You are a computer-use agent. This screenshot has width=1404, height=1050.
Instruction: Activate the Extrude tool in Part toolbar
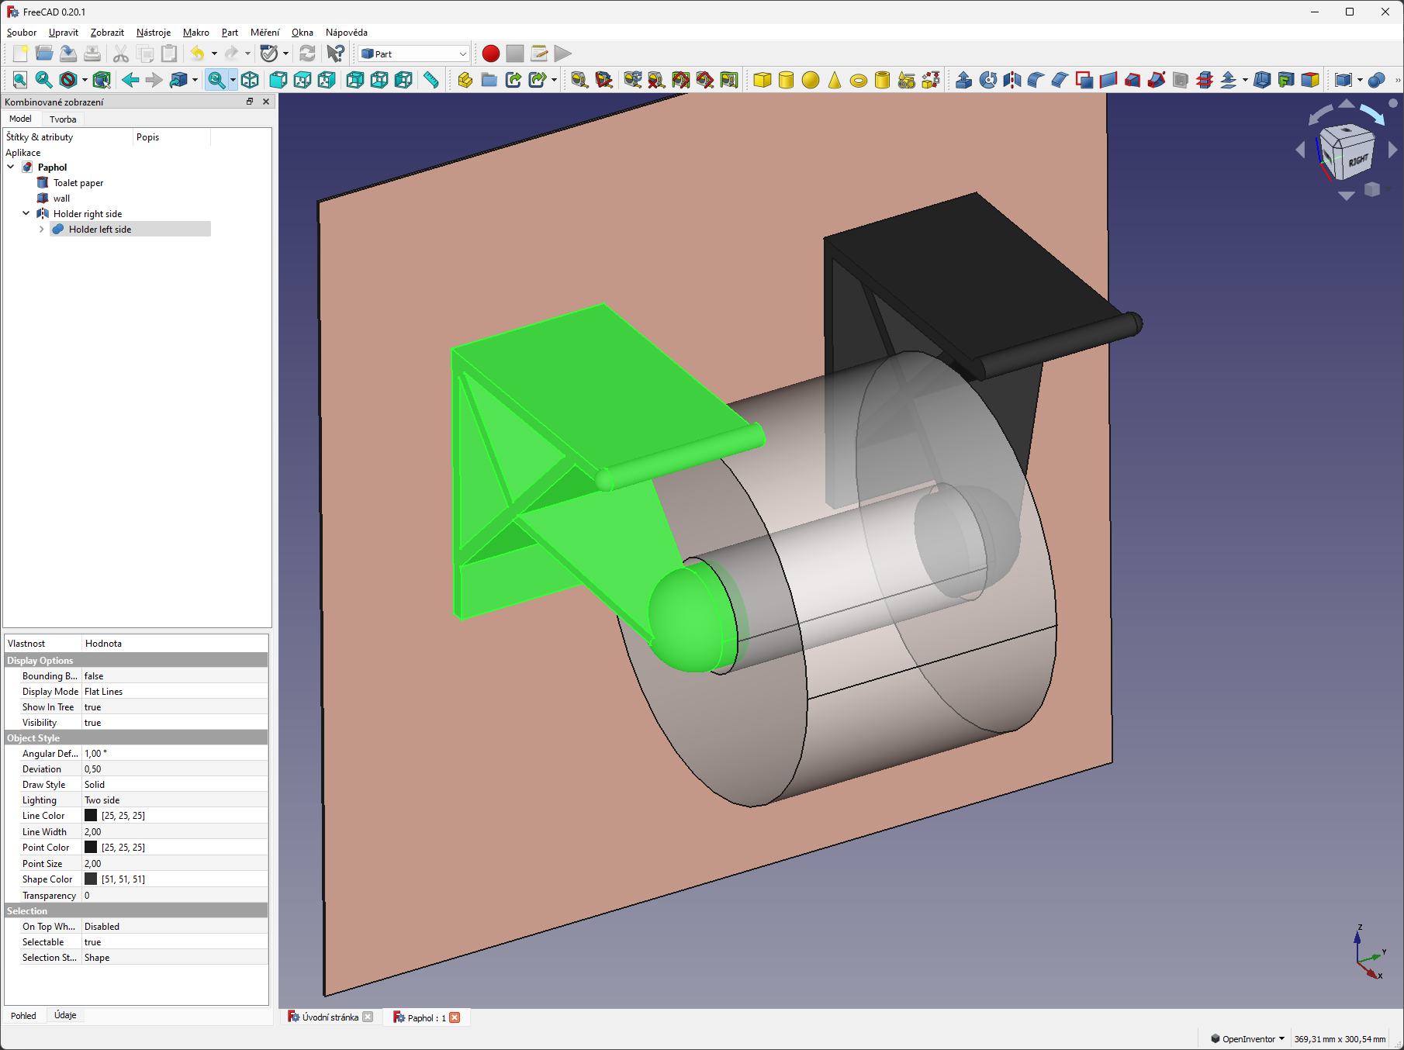[963, 80]
